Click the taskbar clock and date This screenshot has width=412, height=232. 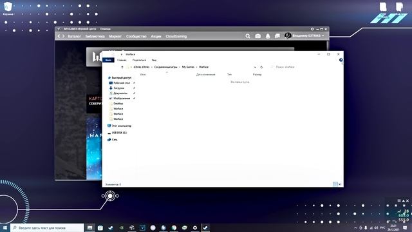point(393,227)
